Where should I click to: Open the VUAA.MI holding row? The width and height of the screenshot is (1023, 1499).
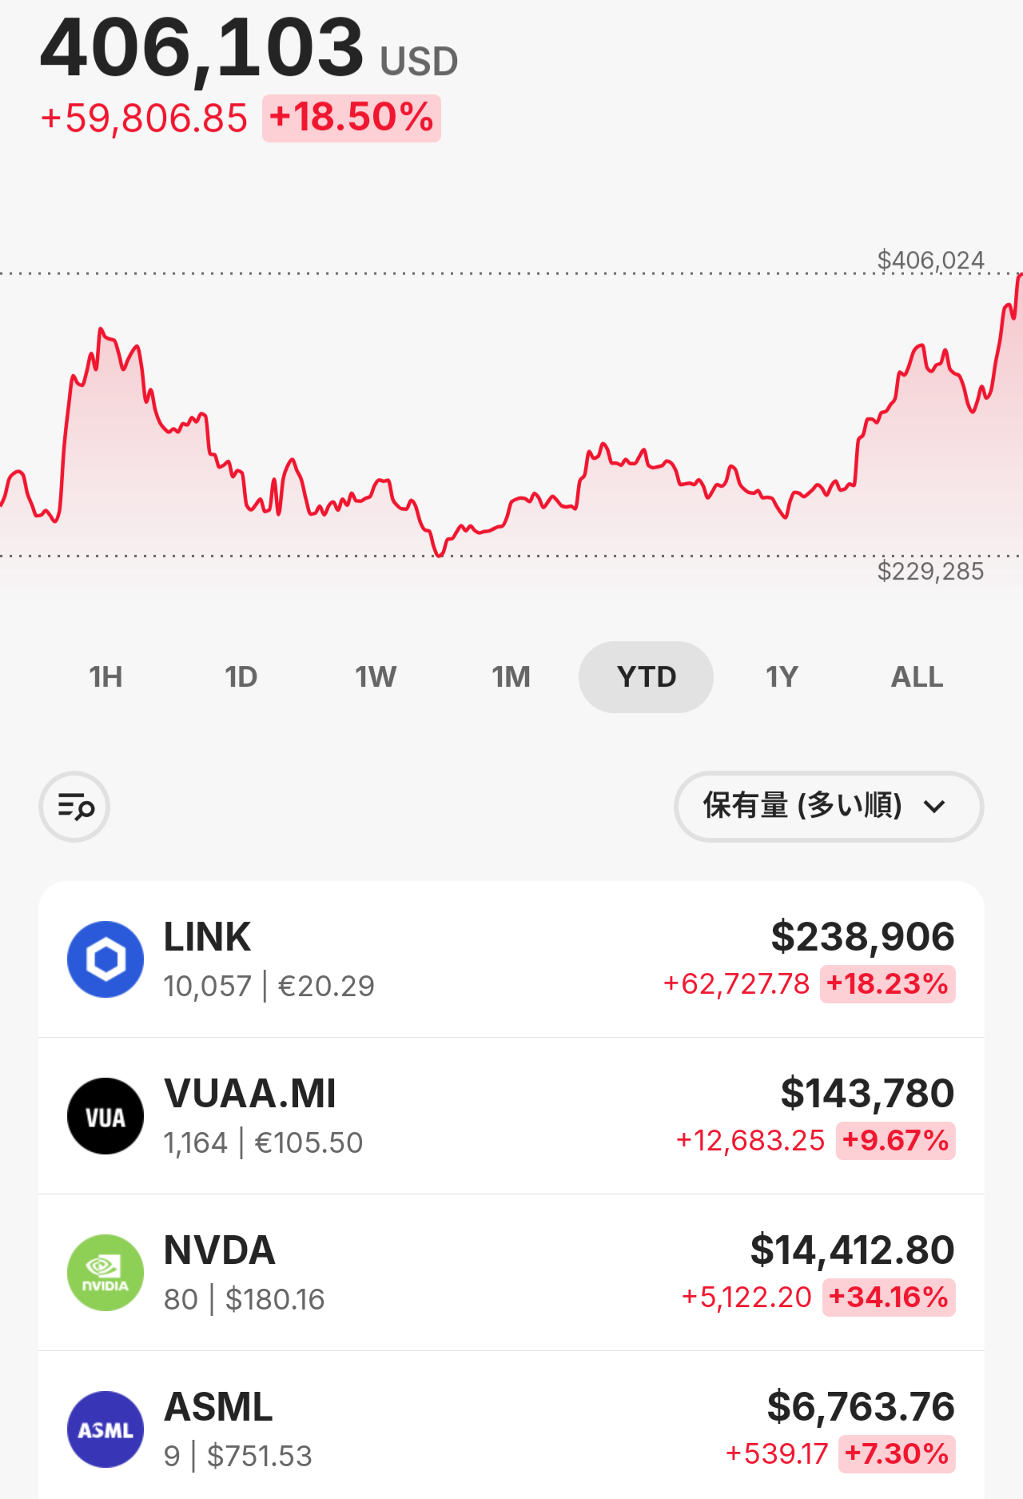(x=511, y=1116)
